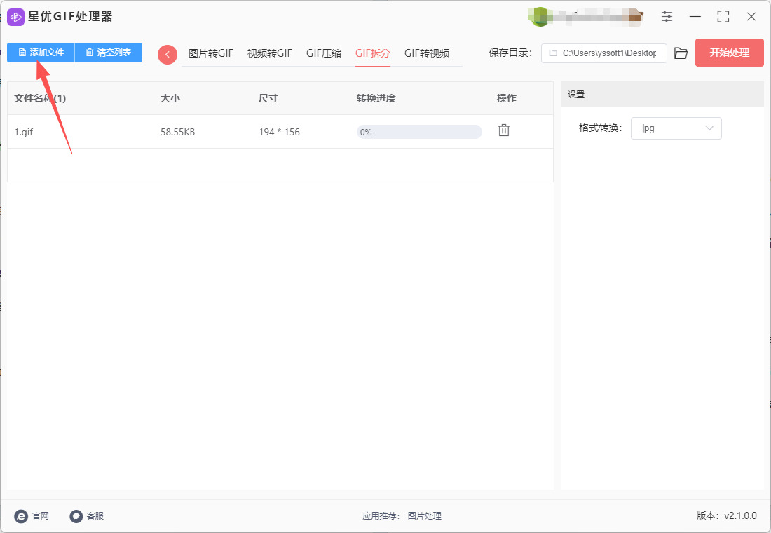Click the 星优GIF处理器 app logo
This screenshot has height=533, width=771.
pyautogui.click(x=15, y=17)
